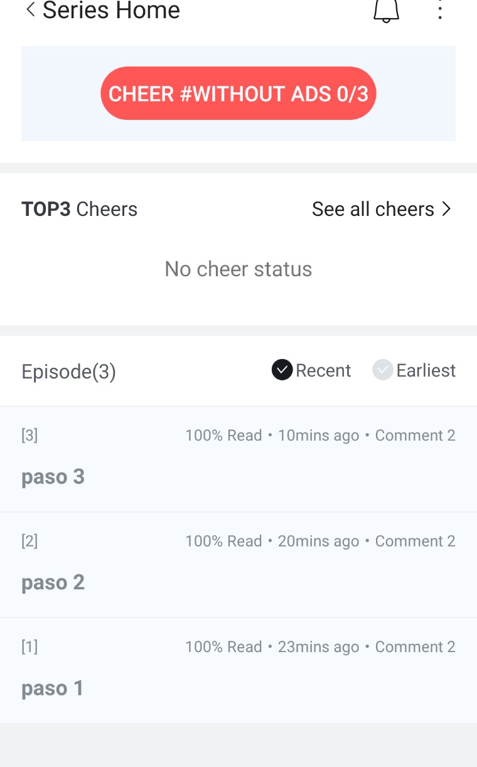The height and width of the screenshot is (767, 477).
Task: Open the paso 3 episode
Action: point(53,477)
